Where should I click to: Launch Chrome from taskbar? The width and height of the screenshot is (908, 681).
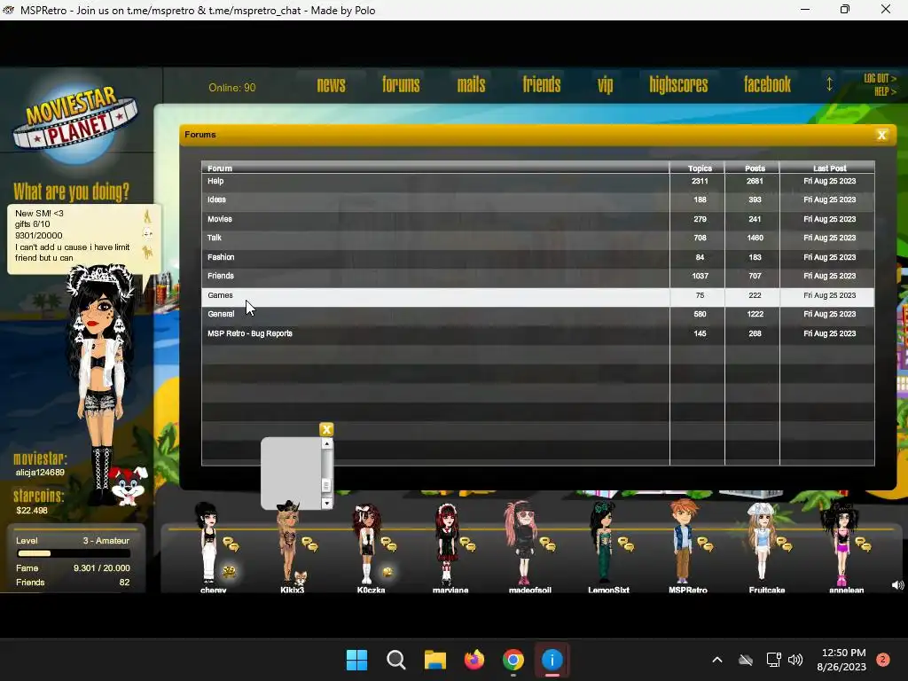513,660
